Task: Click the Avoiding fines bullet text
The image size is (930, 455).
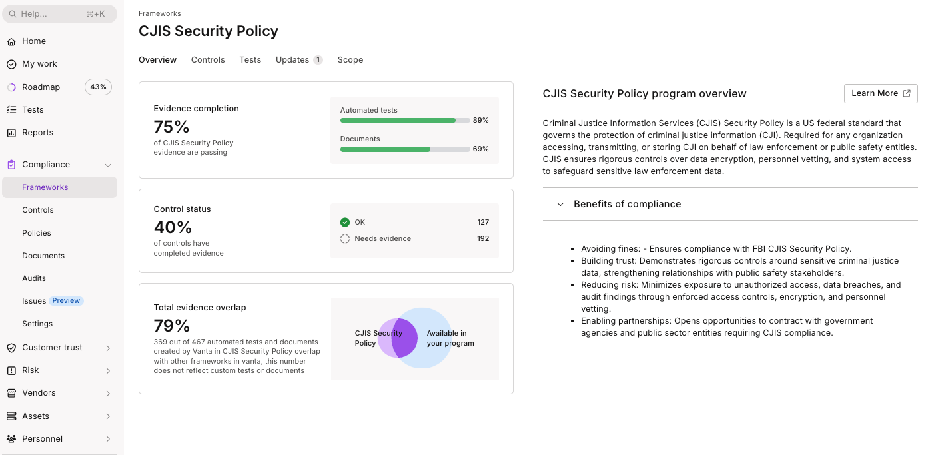Action: (716, 249)
